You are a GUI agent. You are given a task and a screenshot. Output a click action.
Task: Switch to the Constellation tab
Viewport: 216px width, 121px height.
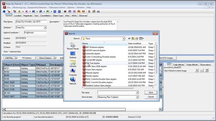coord(45,16)
